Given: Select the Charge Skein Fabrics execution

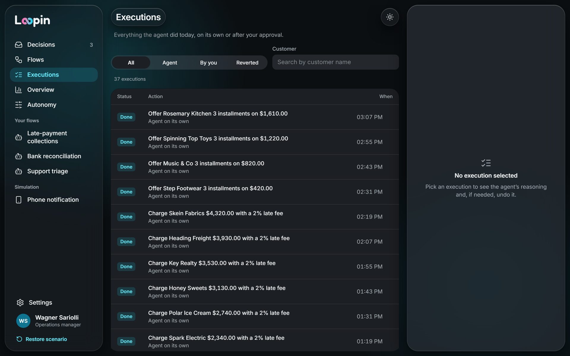Looking at the screenshot, I should coord(255,217).
